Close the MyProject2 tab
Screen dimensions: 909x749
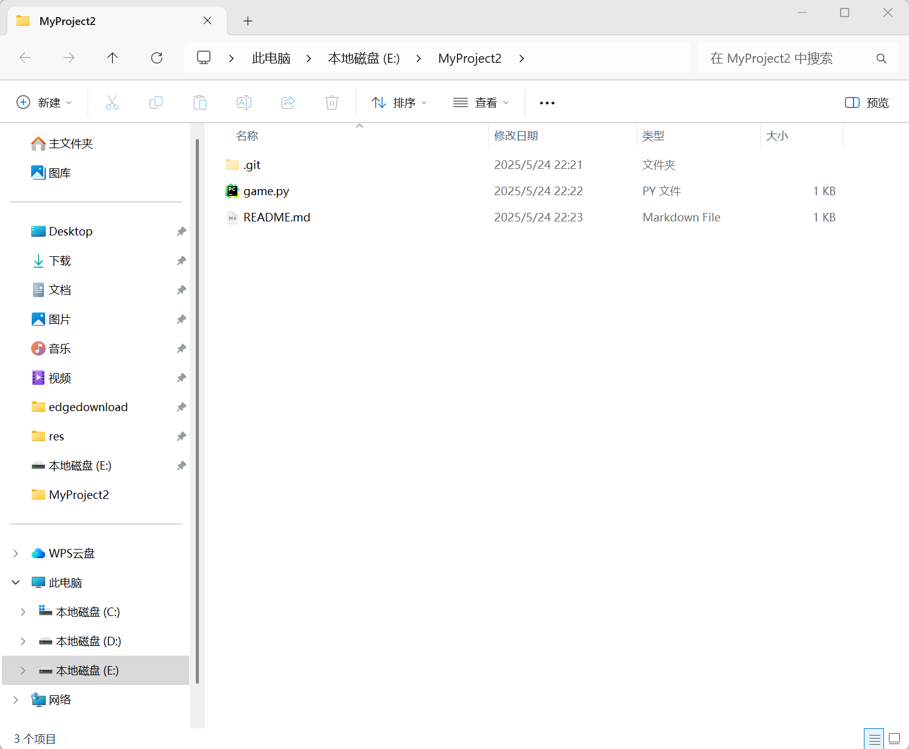(x=207, y=21)
